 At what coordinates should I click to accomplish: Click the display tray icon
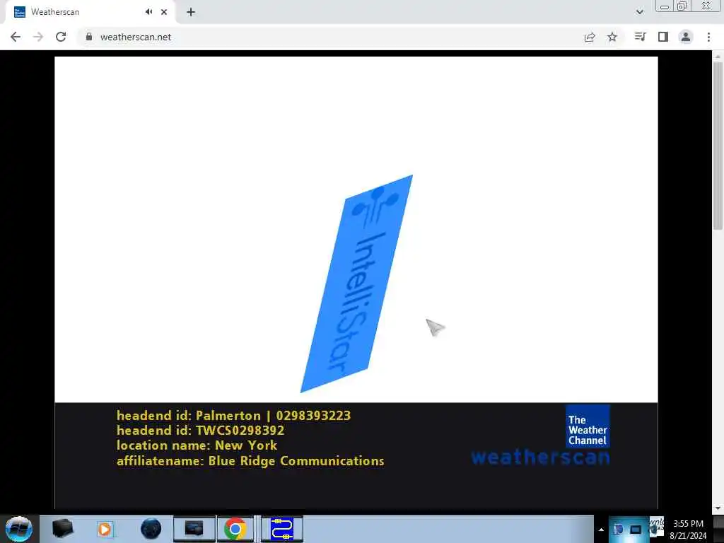click(x=636, y=530)
